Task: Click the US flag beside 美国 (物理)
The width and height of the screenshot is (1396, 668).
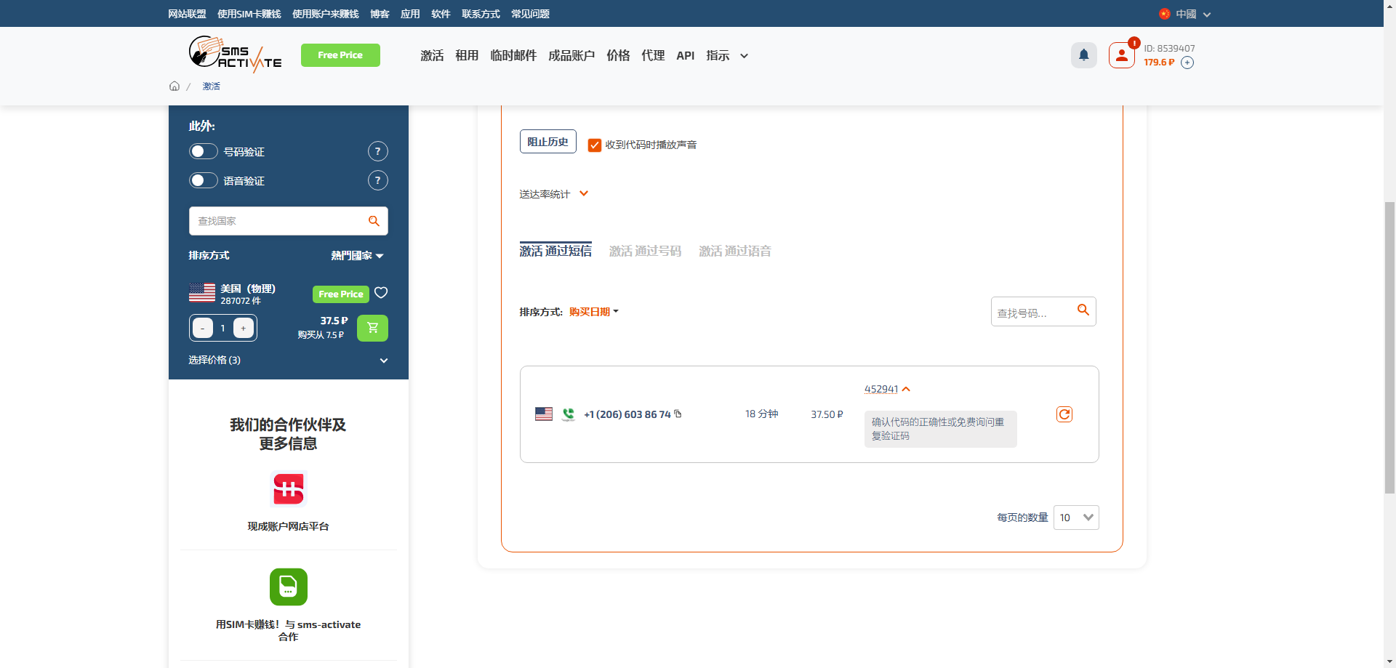Action: pos(202,293)
